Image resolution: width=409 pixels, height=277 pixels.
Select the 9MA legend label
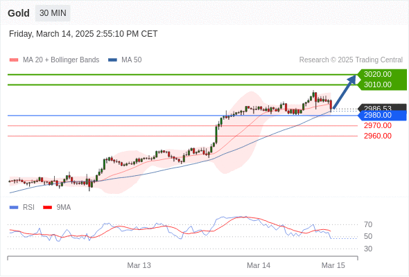(x=64, y=208)
